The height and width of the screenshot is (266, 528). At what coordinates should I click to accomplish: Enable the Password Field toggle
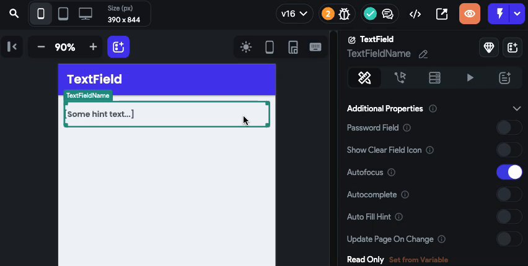tap(509, 128)
